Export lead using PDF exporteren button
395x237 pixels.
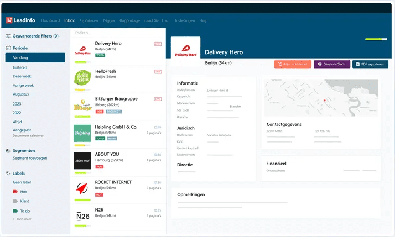[370, 64]
